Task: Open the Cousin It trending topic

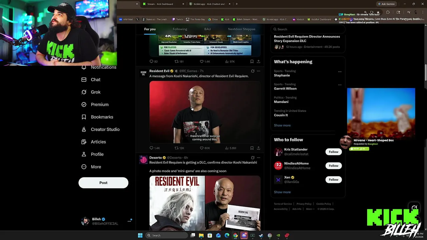Action: click(281, 115)
